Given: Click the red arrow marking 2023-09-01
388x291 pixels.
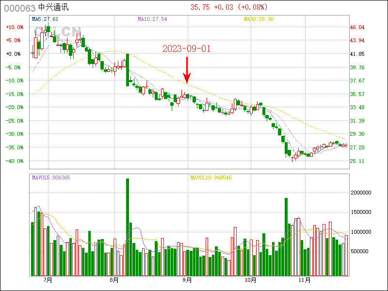Looking at the screenshot, I should [187, 70].
